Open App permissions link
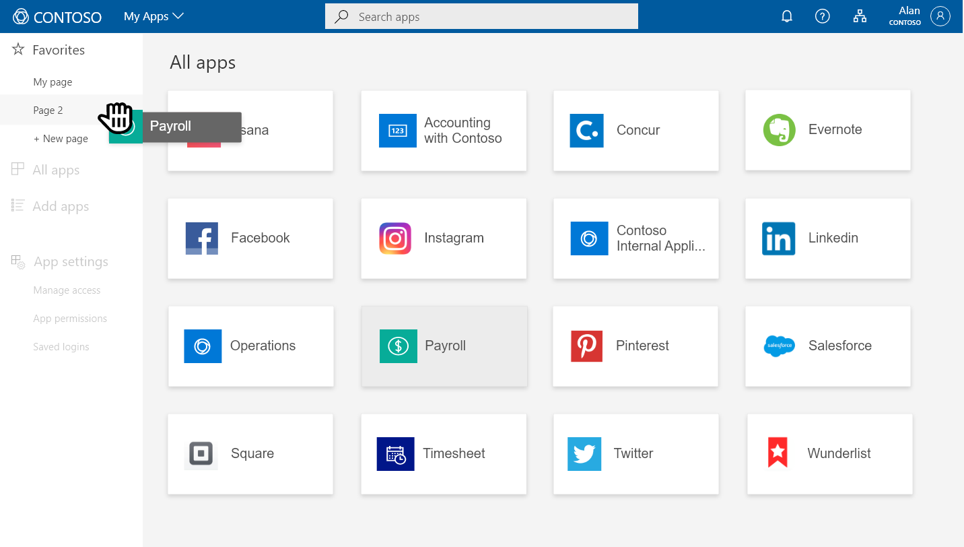Viewport: 964px width, 547px height. (70, 318)
